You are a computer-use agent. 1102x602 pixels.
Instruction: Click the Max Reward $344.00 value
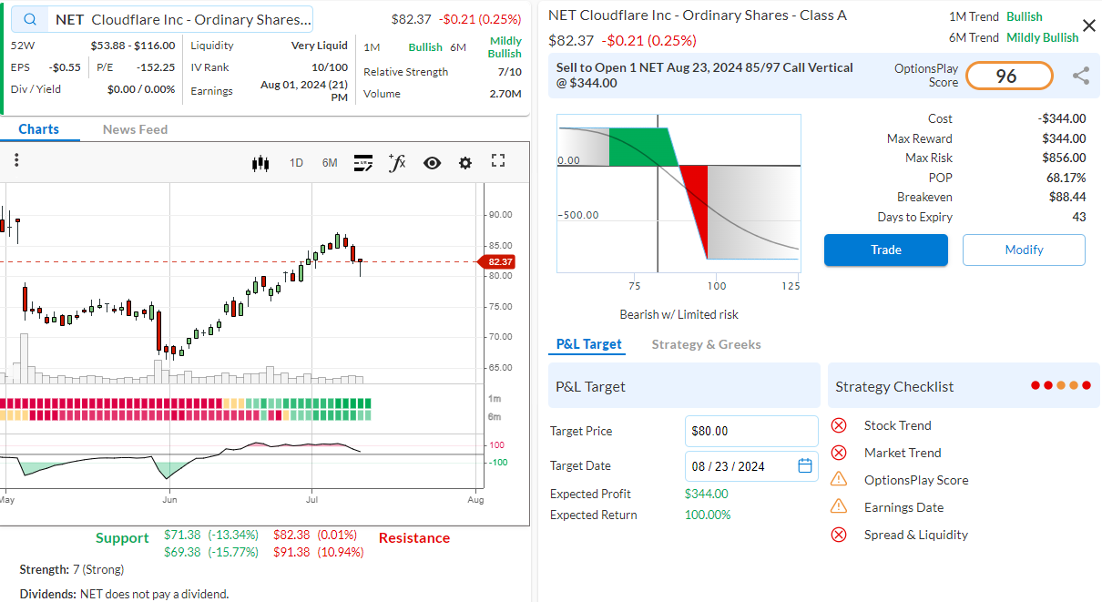click(x=1064, y=138)
